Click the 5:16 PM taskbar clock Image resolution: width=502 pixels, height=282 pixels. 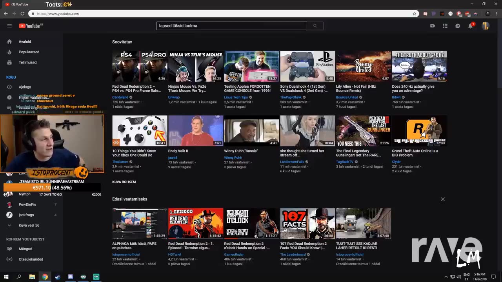point(480,277)
